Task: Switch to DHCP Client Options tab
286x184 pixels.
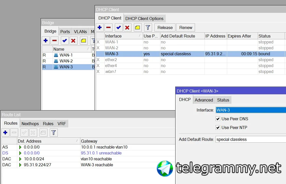Action: (144, 19)
